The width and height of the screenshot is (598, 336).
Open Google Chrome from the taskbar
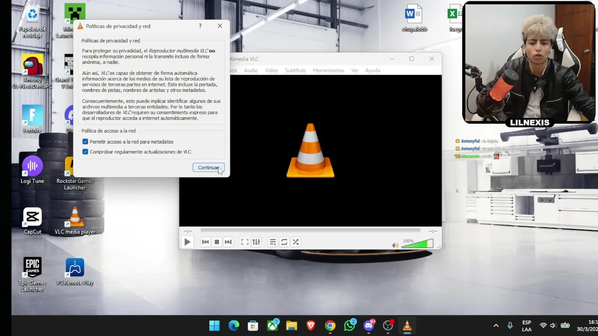tap(330, 325)
